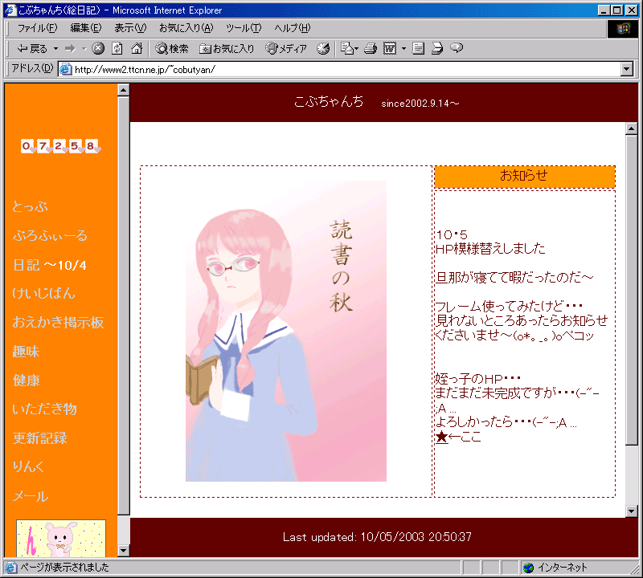Open the History toolbar icon
Viewport: 643px width, 578px height.
coord(323,48)
